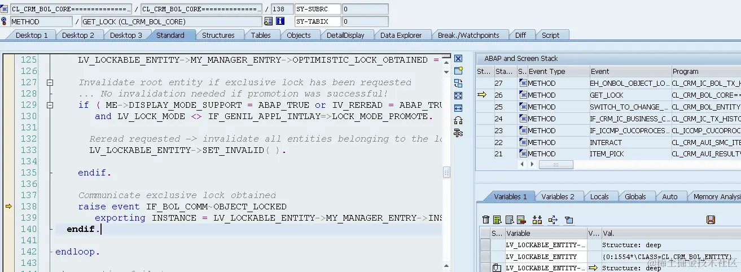Screen dimensions: 741x272
Task: Click the navigation icon left of information icon
Action: (x=268, y=21)
